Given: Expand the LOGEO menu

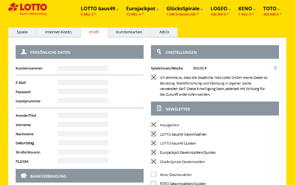Looking at the screenshot, I should click(220, 9).
